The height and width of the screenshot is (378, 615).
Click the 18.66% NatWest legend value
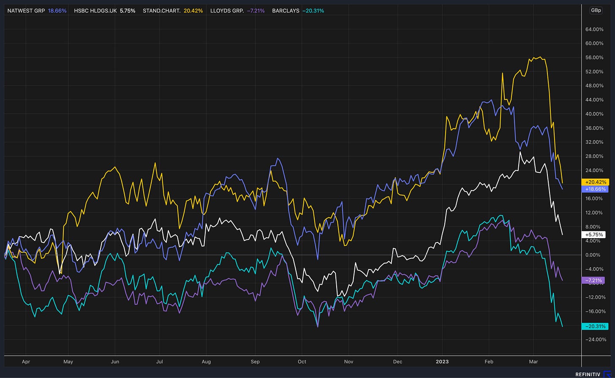58,11
